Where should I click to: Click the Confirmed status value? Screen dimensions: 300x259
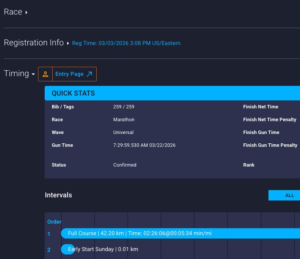click(x=125, y=165)
